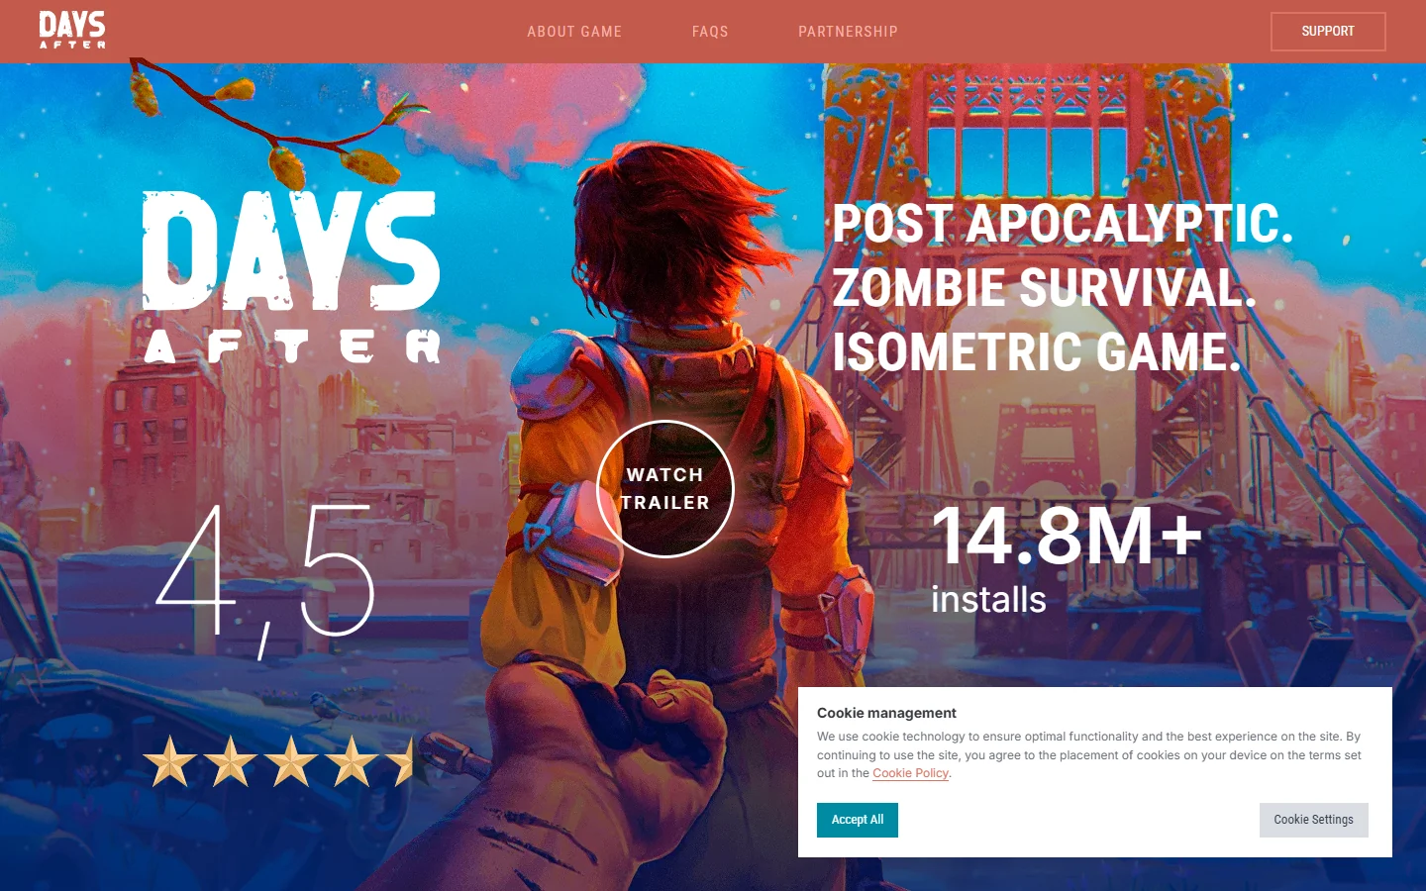
Task: Click the Days After logo in header
Action: [x=72, y=30]
